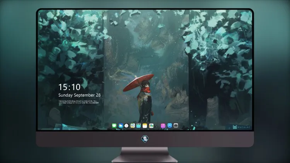Screen dimensions: 290x163
Task: Launch the Weather app from the dock
Action: 121,126
